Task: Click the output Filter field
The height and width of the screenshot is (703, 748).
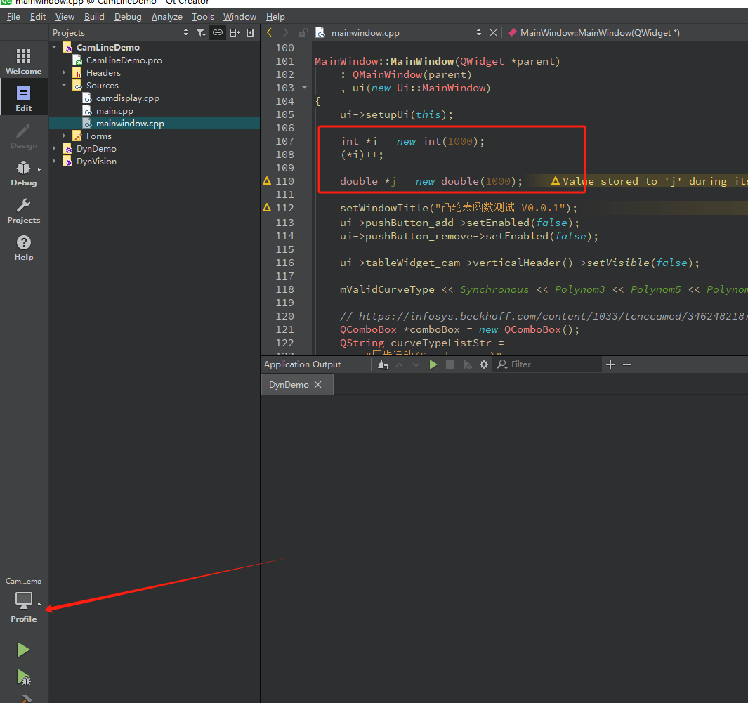Action: (548, 364)
